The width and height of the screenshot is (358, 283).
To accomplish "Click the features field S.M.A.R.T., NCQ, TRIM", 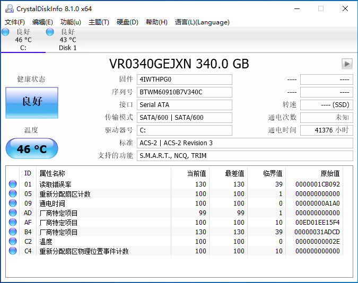I will (x=245, y=156).
